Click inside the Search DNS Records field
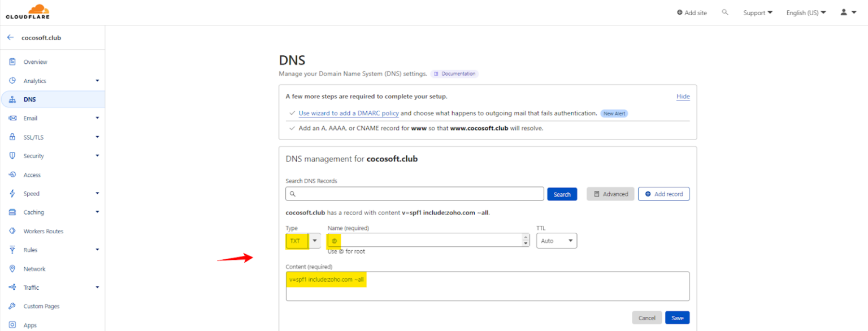This screenshot has width=868, height=331. 414,194
